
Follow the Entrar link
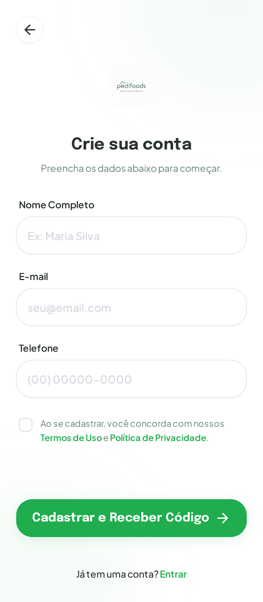coord(173,574)
